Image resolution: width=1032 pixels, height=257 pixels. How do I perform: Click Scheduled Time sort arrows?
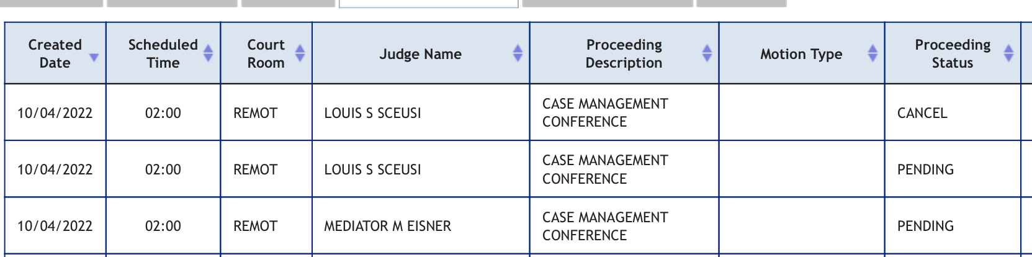coord(209,53)
